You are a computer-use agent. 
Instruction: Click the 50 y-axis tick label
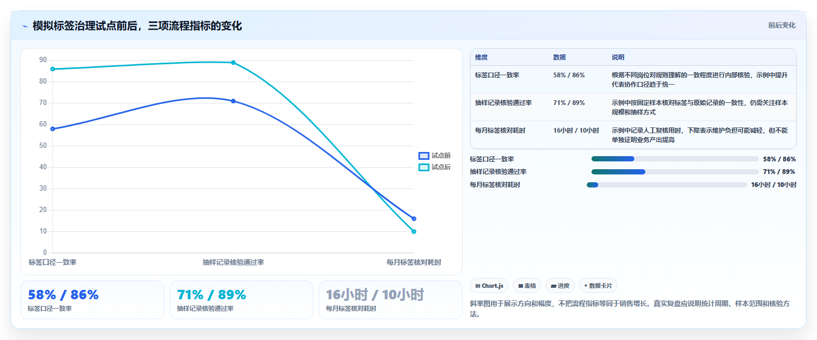[43, 146]
